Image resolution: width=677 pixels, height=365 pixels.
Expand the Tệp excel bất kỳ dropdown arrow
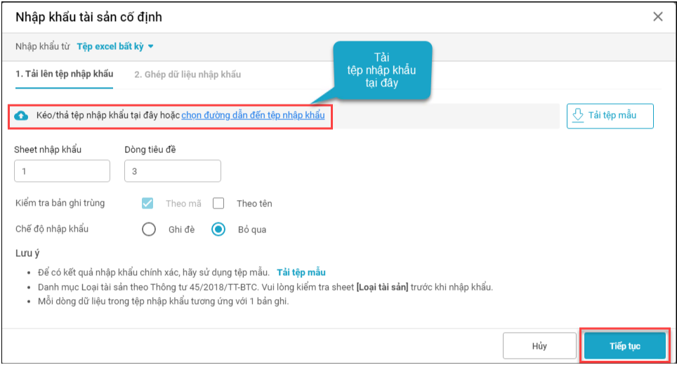click(150, 47)
